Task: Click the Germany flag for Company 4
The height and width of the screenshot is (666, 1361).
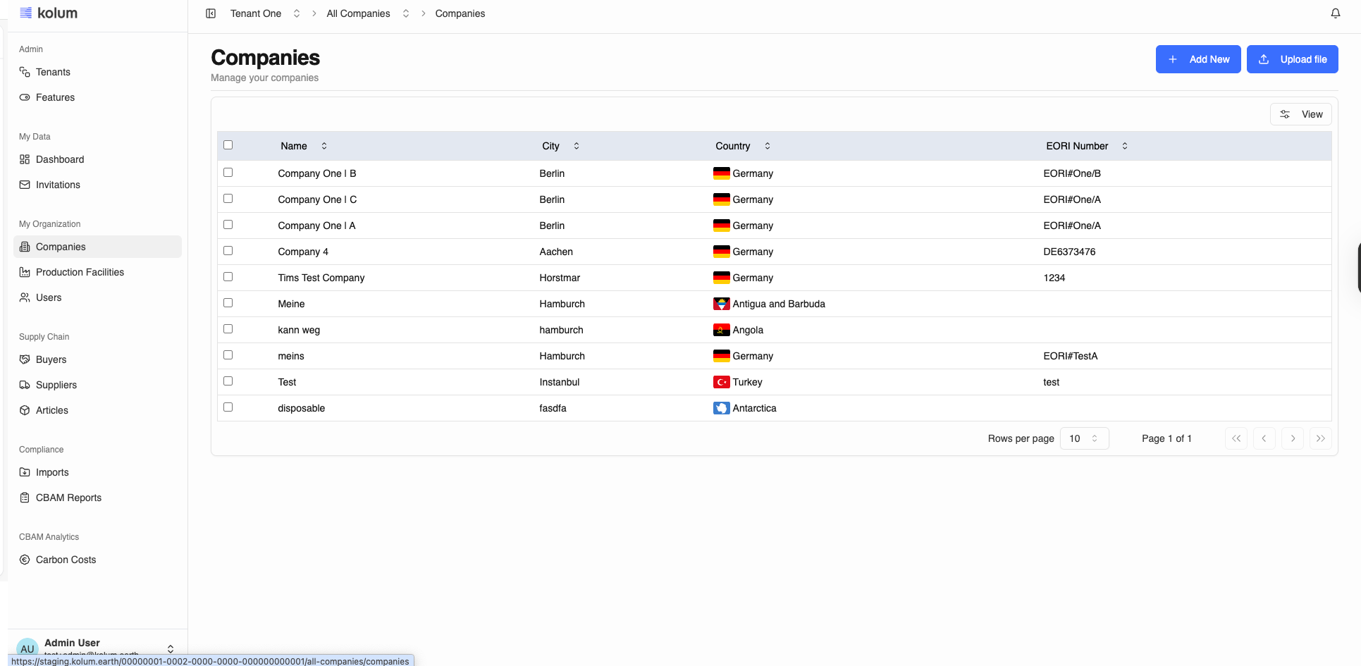Action: point(721,252)
